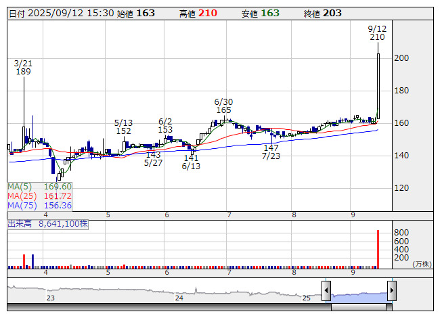Click the 6/2 153 peak marker
The width and height of the screenshot is (442, 318).
coord(166,125)
